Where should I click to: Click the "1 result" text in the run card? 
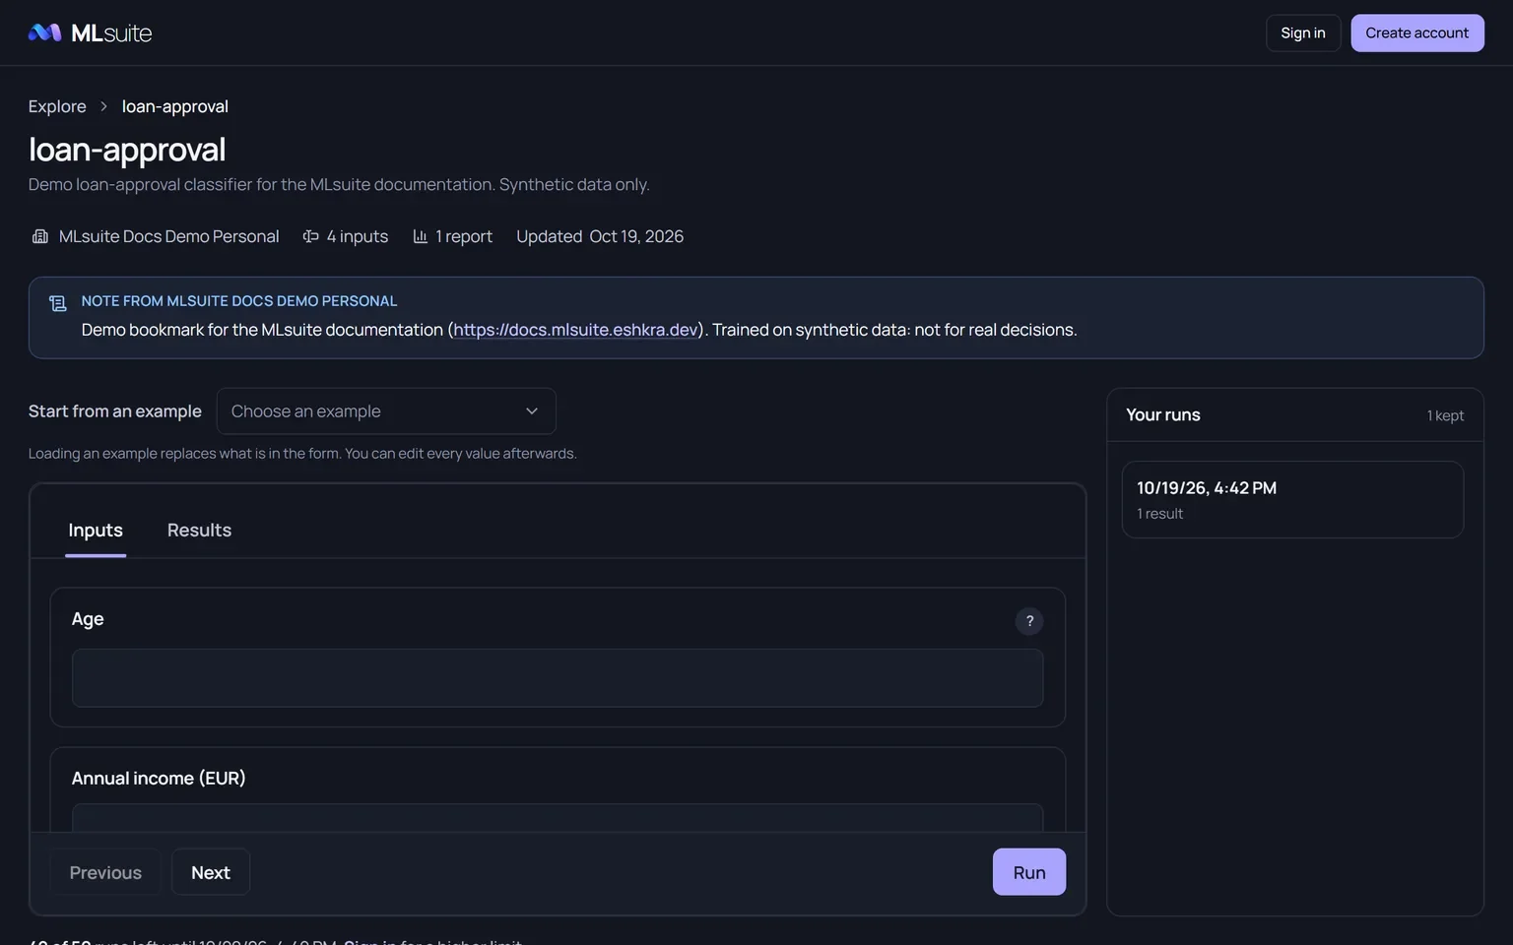pos(1160,514)
